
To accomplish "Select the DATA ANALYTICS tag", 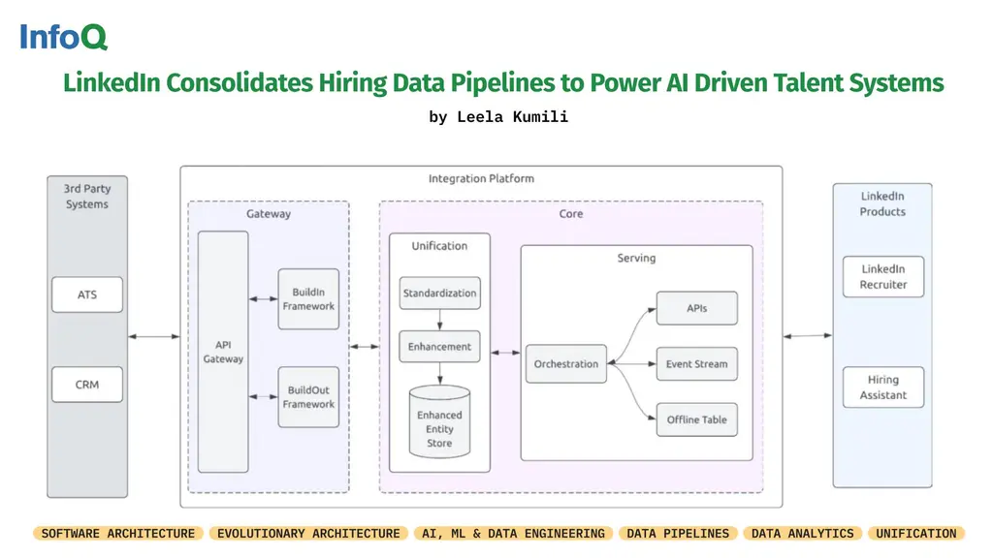I will 802,534.
